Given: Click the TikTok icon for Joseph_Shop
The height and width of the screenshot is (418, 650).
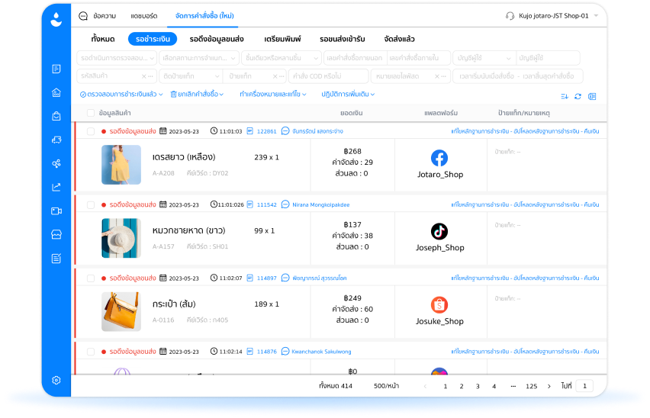Looking at the screenshot, I should click(x=439, y=232).
